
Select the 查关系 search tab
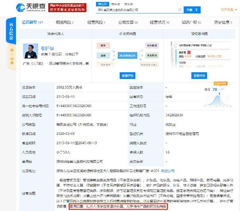coord(128,4)
